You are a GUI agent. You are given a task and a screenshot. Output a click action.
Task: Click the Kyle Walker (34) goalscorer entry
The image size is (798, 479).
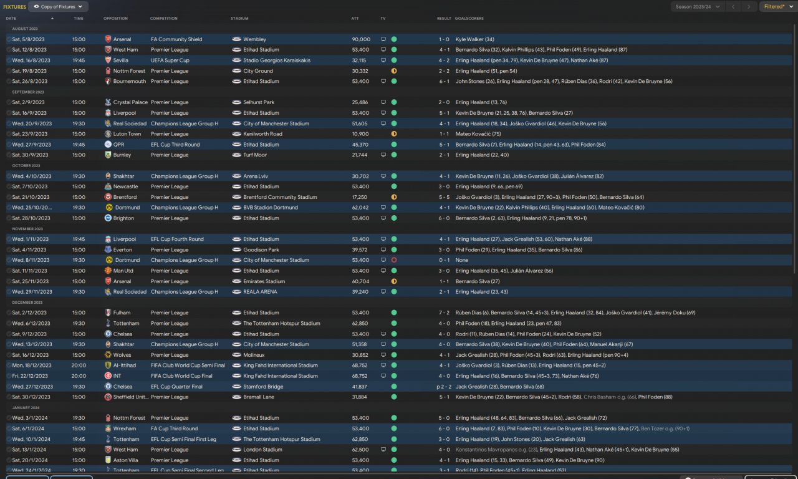click(475, 39)
